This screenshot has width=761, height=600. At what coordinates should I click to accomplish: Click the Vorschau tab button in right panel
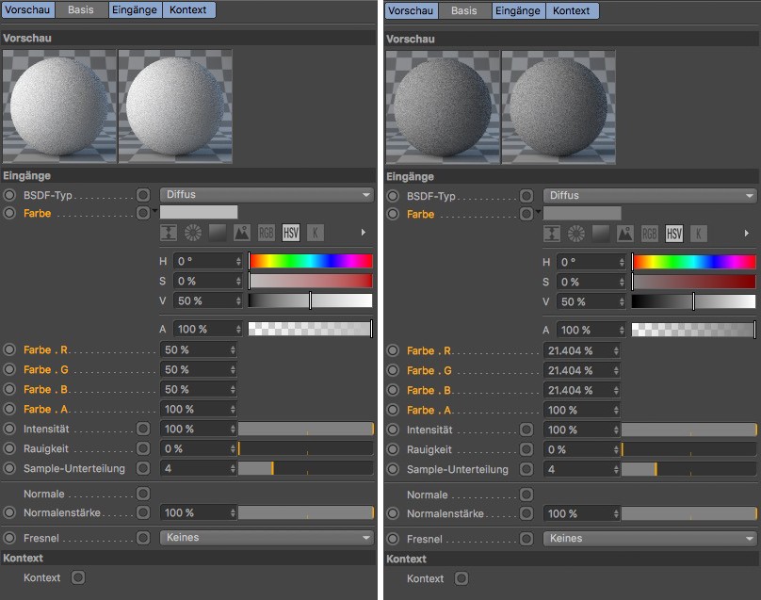(x=411, y=11)
